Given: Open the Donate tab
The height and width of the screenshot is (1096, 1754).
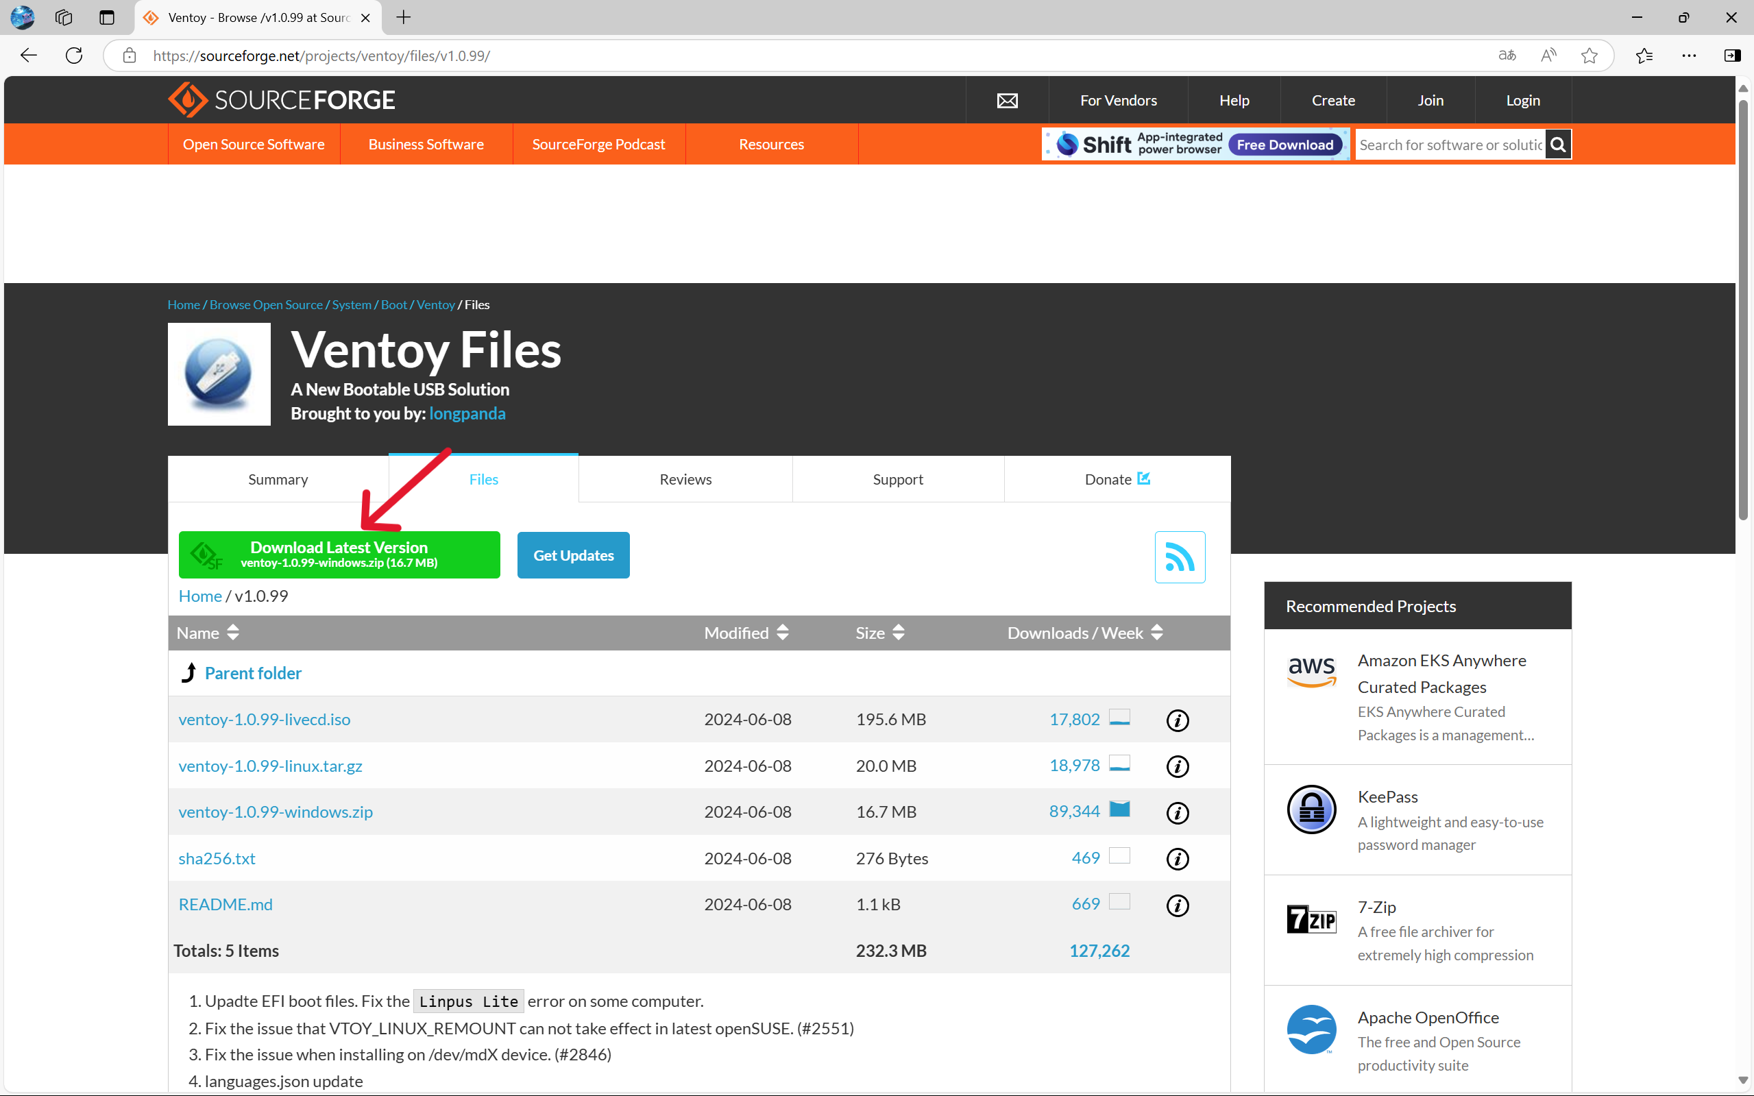Looking at the screenshot, I should click(x=1117, y=479).
